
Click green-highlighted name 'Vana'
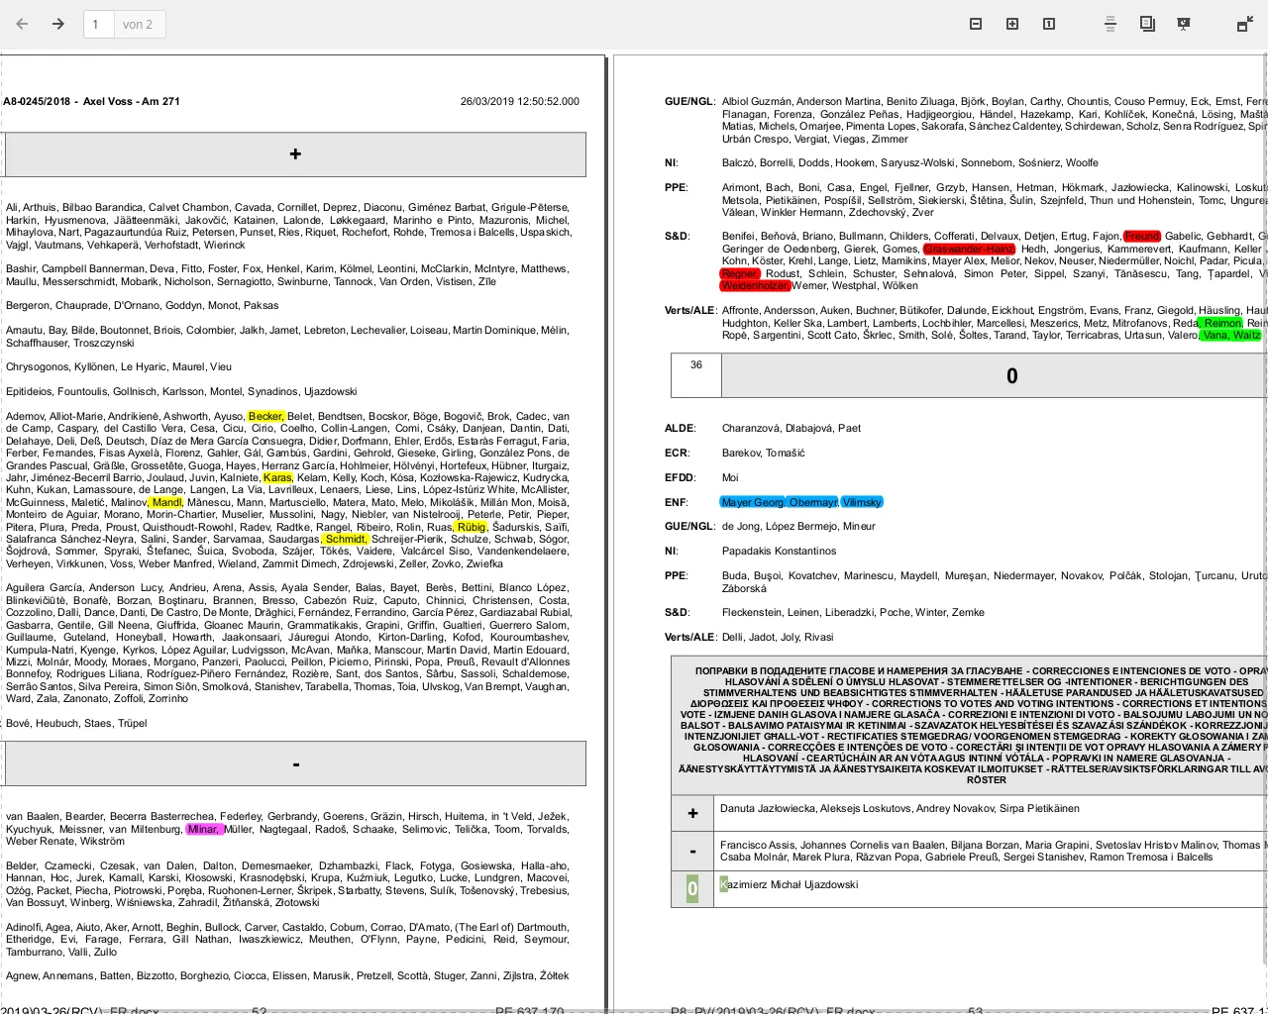point(1215,336)
